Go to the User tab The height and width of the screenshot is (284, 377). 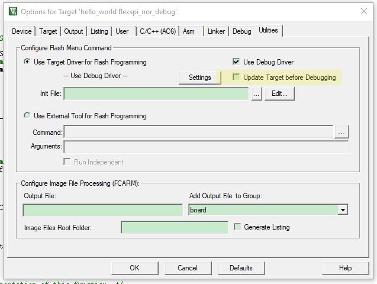pos(122,31)
